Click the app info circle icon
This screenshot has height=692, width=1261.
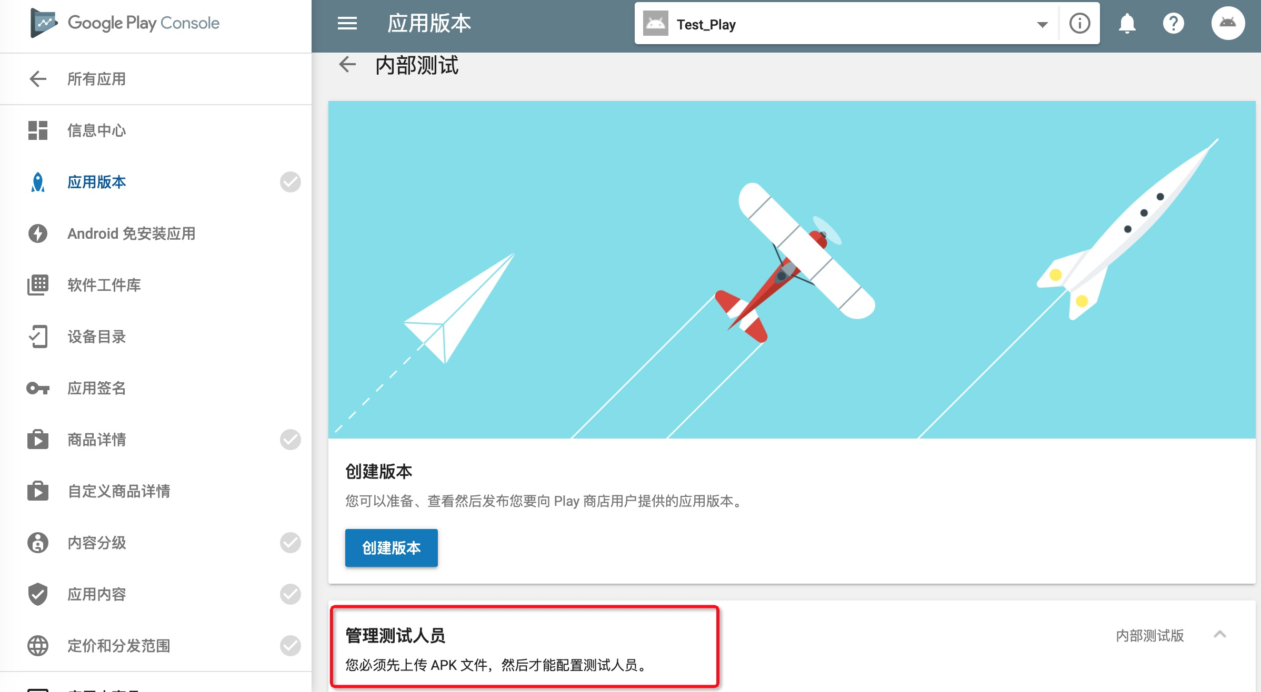[x=1079, y=24]
